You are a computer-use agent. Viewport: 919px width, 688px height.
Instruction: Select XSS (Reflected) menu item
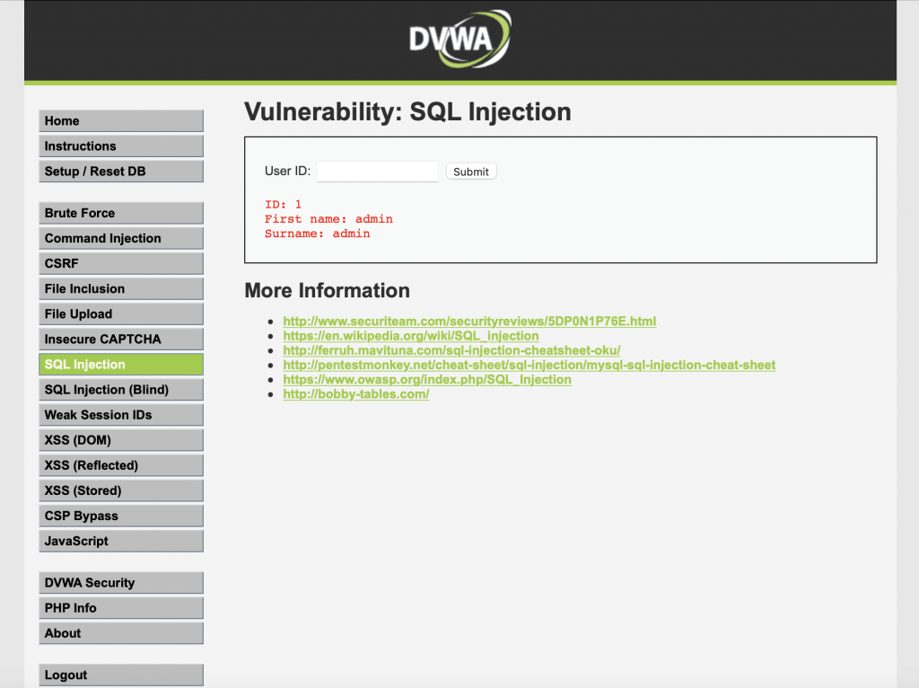[121, 465]
